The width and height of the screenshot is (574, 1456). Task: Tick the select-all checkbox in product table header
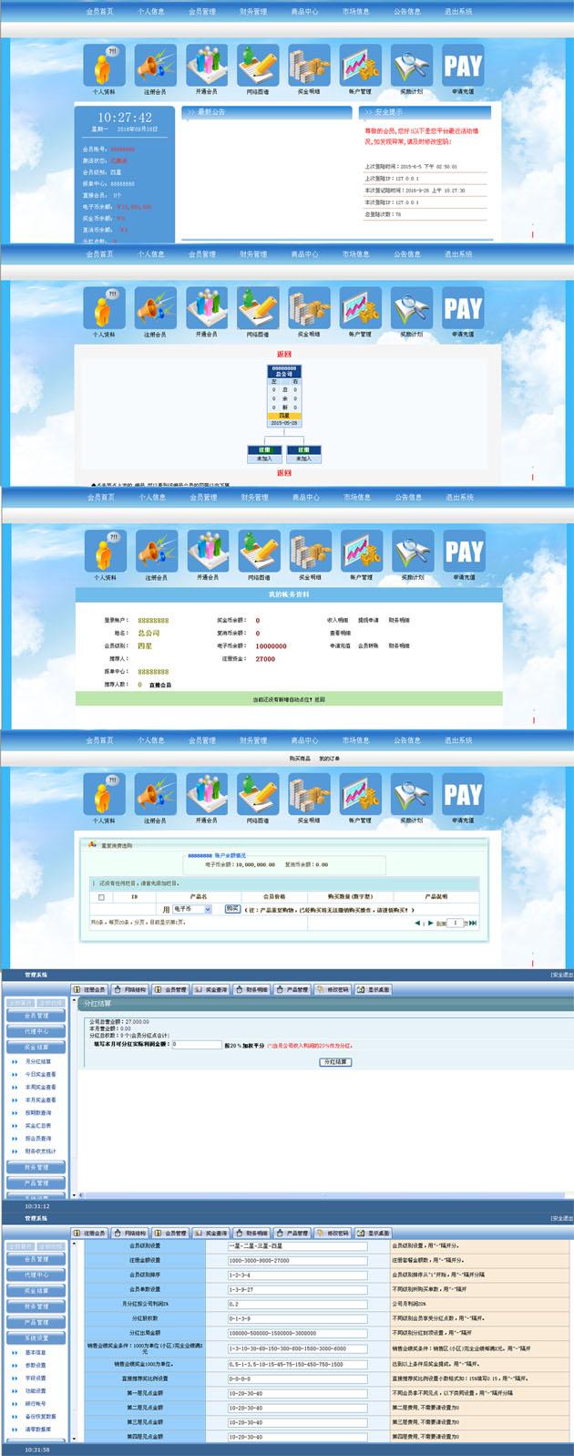click(101, 897)
